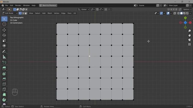Select the Bevel tool
This screenshot has width=193, height=108.
pos(4,79)
